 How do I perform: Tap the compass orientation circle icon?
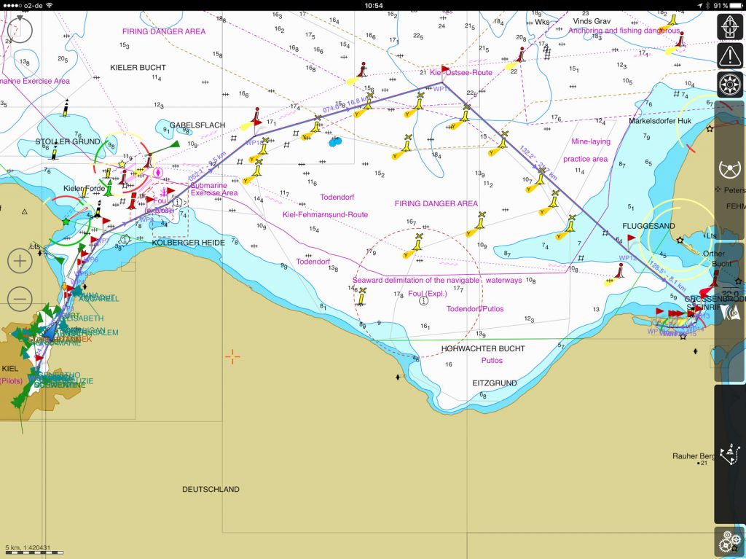coord(20,29)
